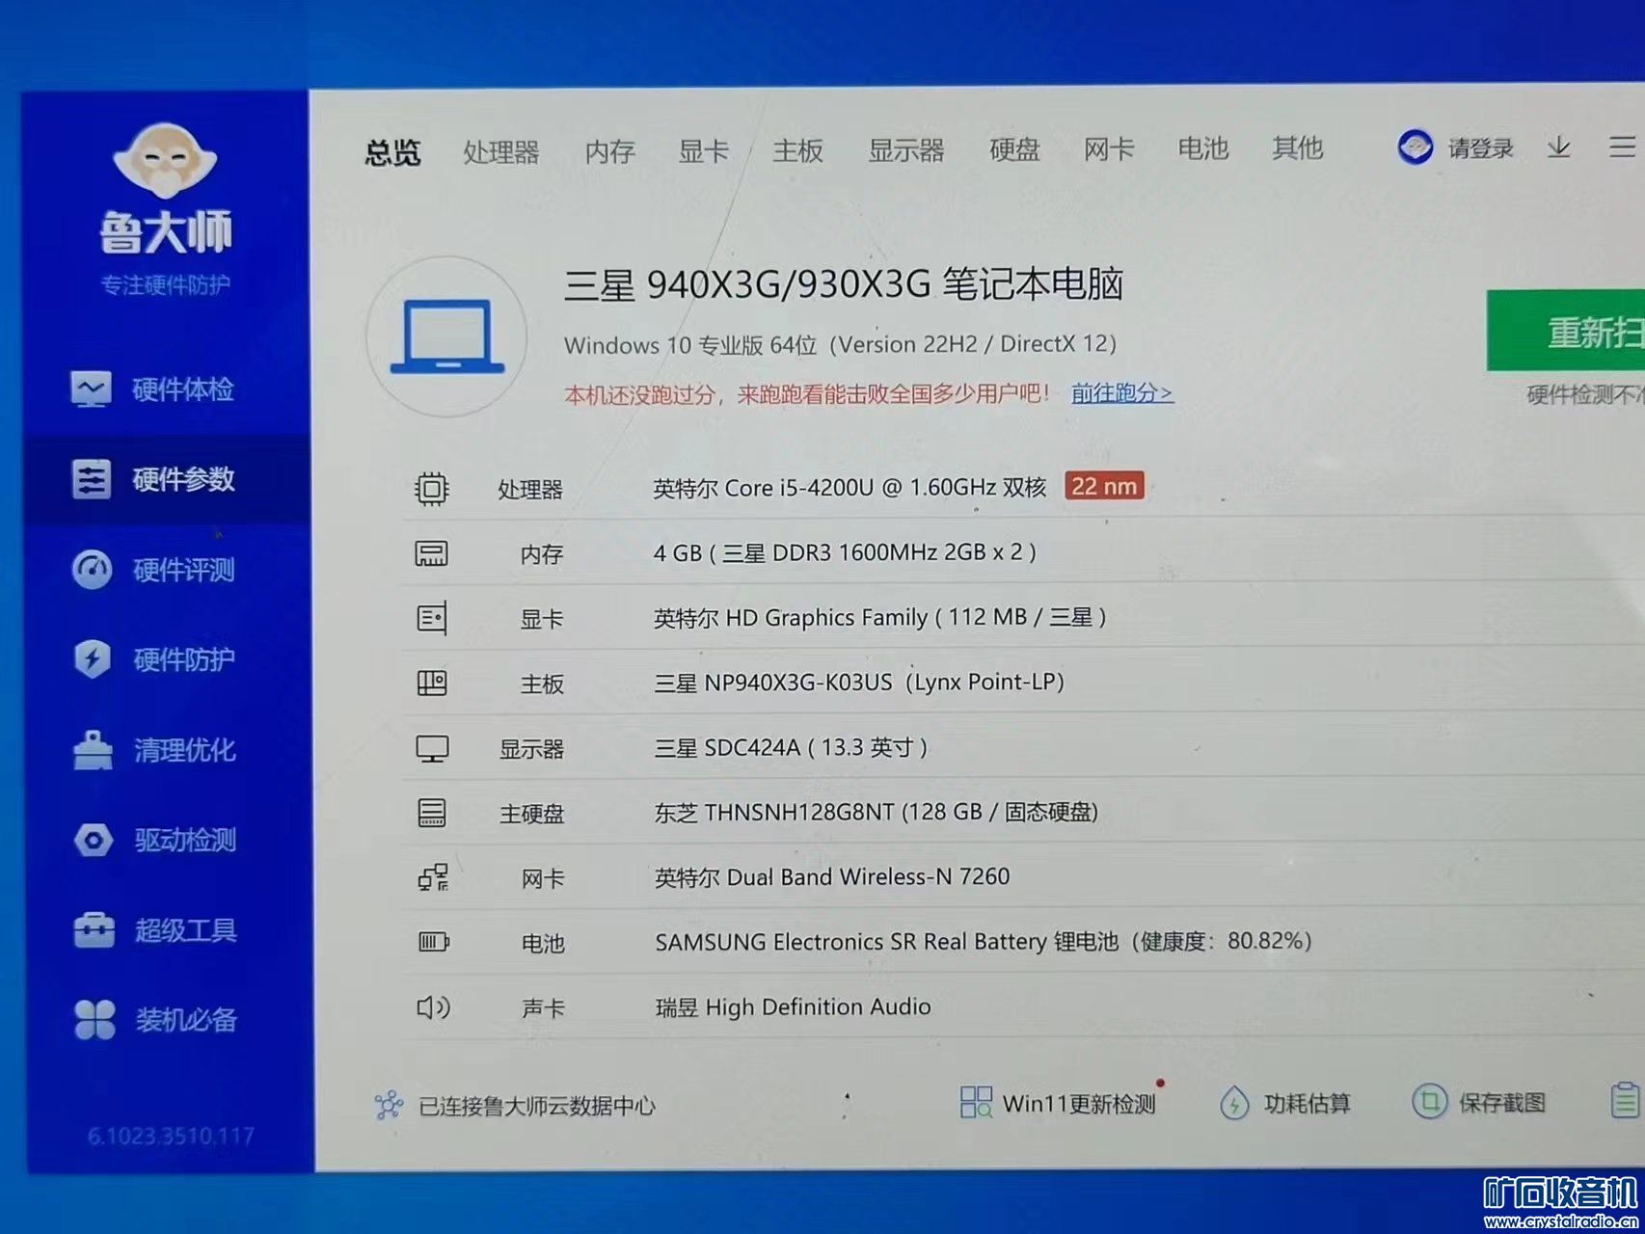Viewport: 1645px width, 1234px height.
Task: Switch to the 网卡 tab
Action: click(1109, 148)
